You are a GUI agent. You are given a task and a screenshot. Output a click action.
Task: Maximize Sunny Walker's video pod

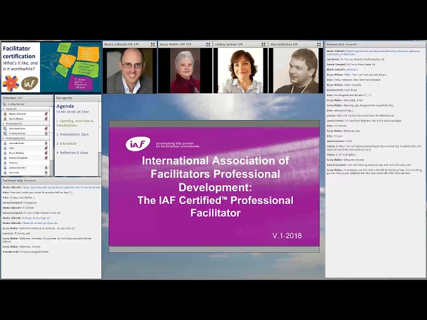pos(208,45)
